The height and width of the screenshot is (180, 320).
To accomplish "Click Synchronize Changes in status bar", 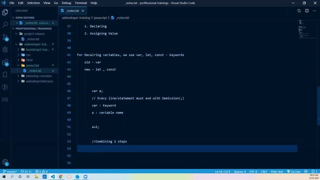I will [26, 171].
